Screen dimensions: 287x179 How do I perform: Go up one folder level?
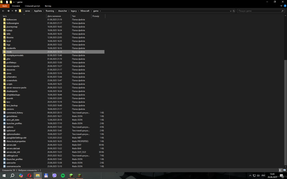tap(16, 11)
